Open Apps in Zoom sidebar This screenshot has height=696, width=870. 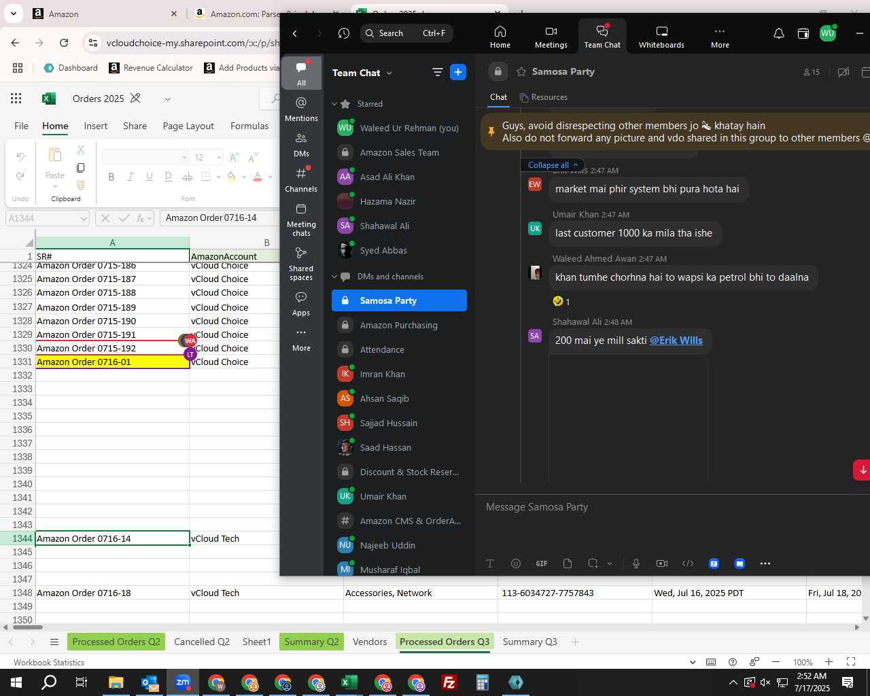(301, 304)
